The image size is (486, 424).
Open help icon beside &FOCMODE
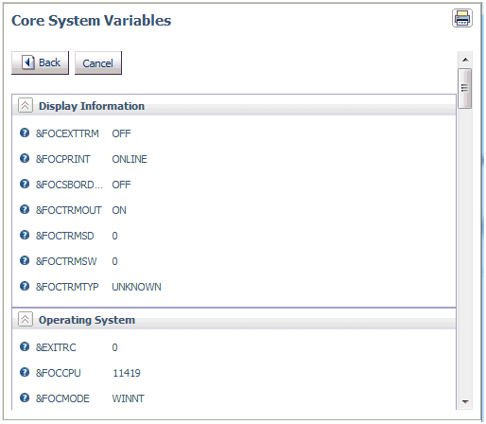pyautogui.click(x=25, y=397)
